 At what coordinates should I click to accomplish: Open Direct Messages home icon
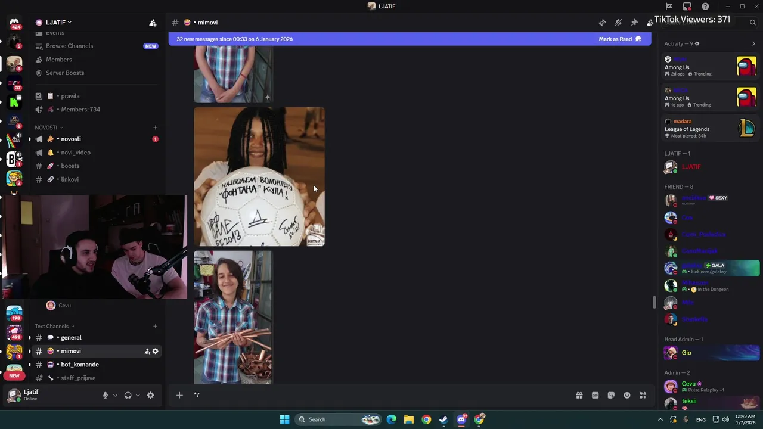coord(14,23)
